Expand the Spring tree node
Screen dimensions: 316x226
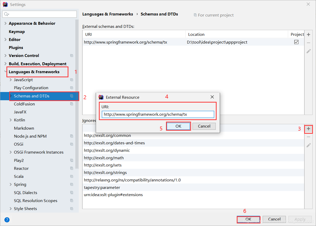coord(10,184)
